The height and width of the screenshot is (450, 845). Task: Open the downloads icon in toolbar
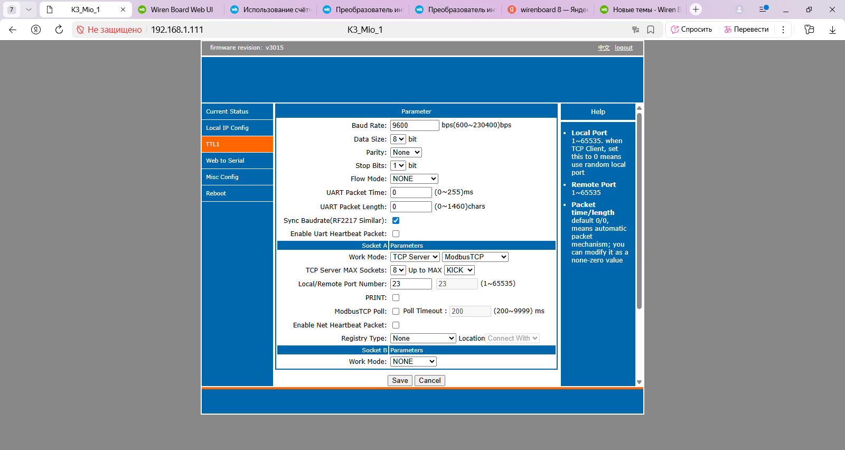(x=832, y=30)
